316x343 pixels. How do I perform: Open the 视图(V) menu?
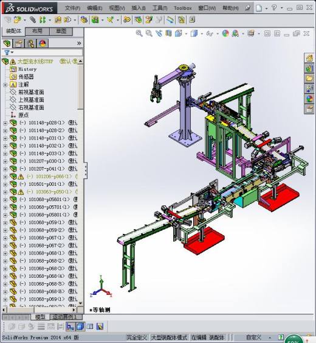[117, 8]
